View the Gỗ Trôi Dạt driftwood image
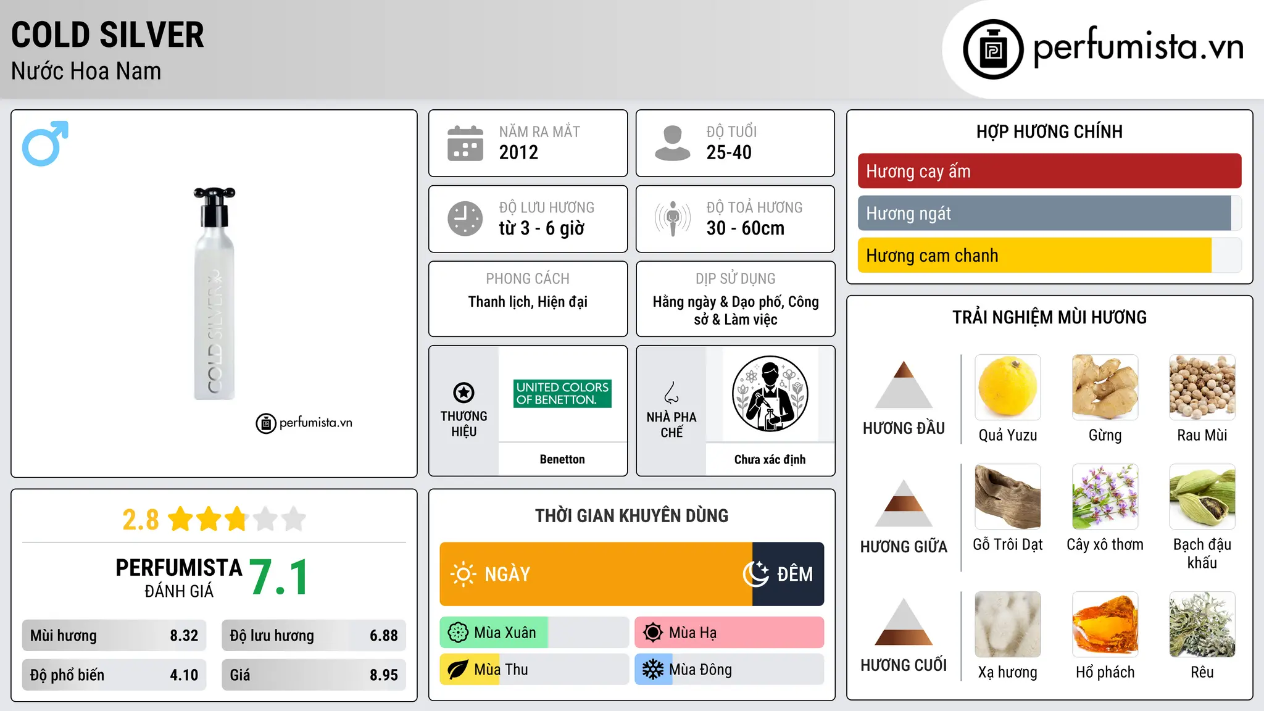The image size is (1264, 711). [1008, 497]
